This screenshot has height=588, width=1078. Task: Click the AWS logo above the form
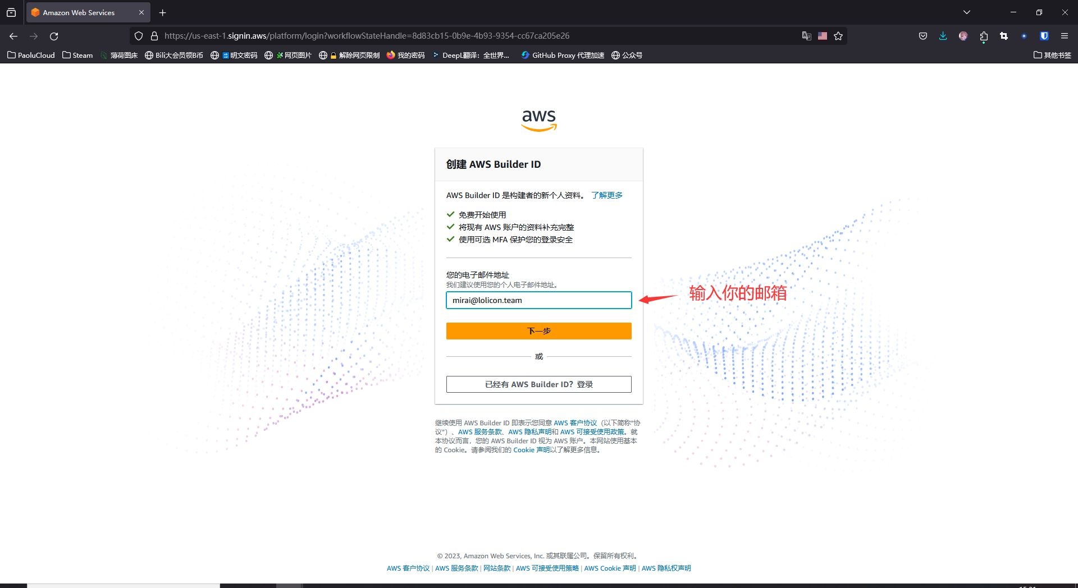[539, 120]
